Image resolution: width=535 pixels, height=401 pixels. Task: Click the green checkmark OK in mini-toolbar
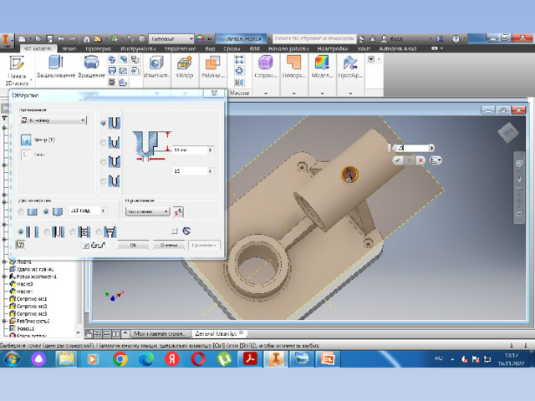398,160
